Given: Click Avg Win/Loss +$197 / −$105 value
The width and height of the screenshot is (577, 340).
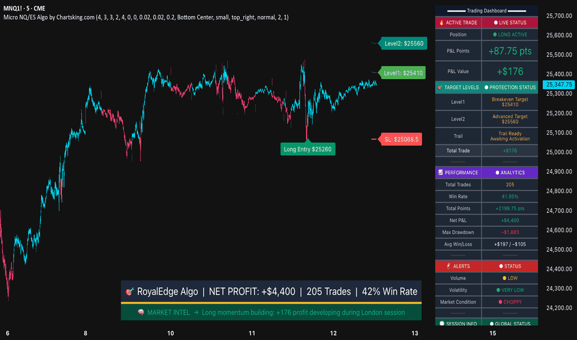Looking at the screenshot, I should point(510,244).
